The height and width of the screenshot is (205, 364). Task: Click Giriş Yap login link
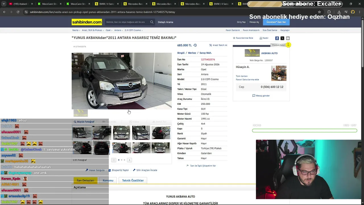(x=241, y=22)
